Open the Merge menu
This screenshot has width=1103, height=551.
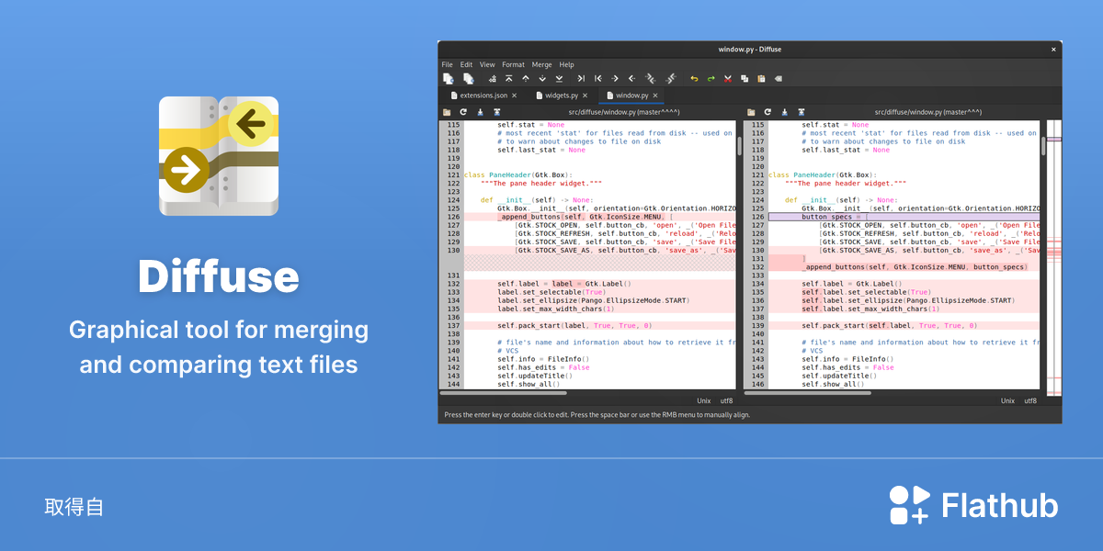(541, 65)
